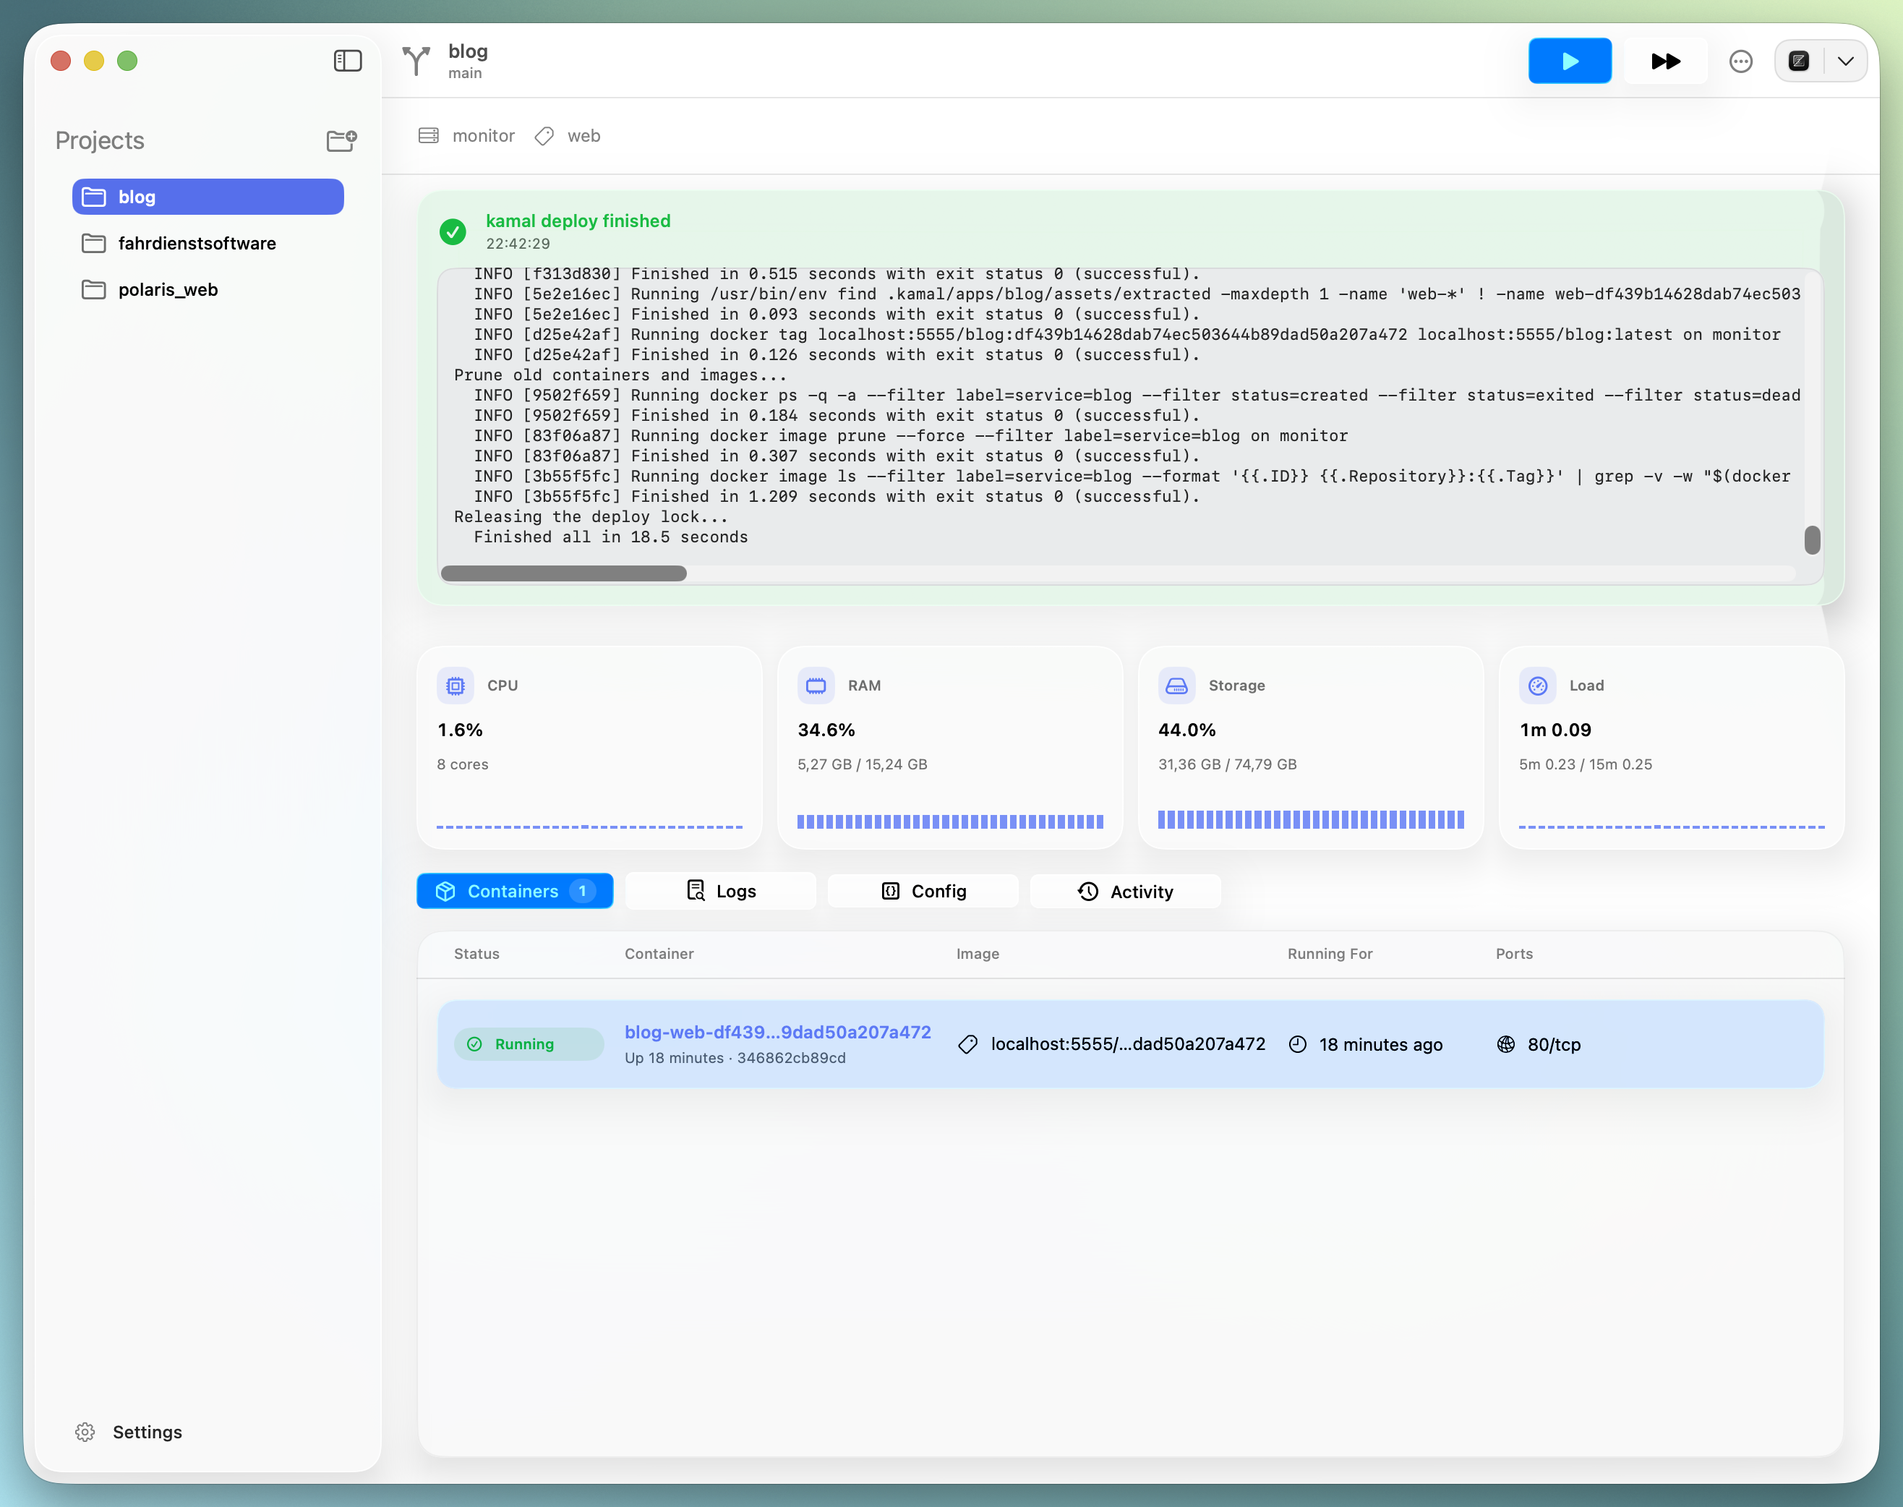Click the Storage value 44.0%
Viewport: 1903px width, 1507px height.
tap(1187, 730)
